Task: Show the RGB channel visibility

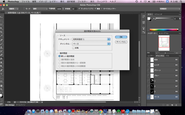Action: (148, 60)
